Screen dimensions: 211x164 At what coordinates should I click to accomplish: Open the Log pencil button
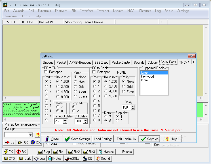pyautogui.click(x=40, y=159)
